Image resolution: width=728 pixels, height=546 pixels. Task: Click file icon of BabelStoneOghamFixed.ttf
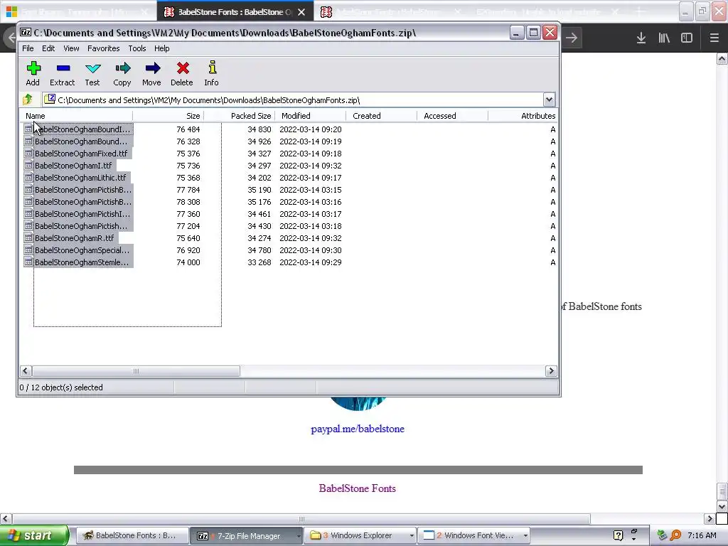(x=28, y=154)
